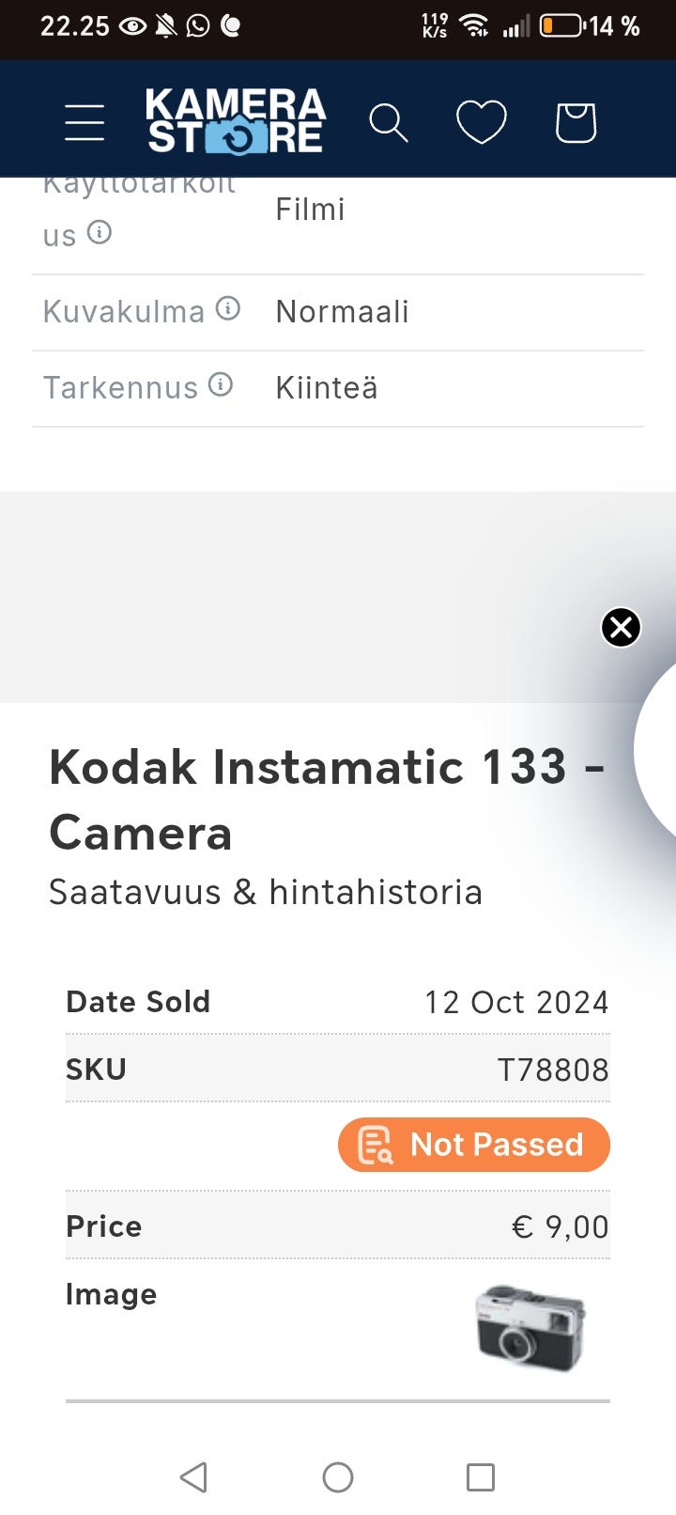Tap the Android back navigation button

193,1477
